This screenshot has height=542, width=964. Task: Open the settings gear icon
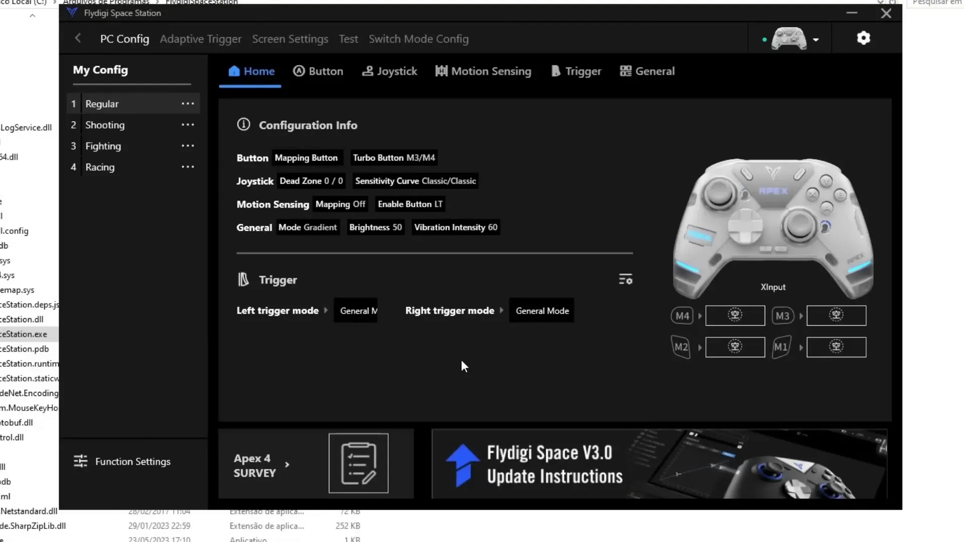pos(863,38)
